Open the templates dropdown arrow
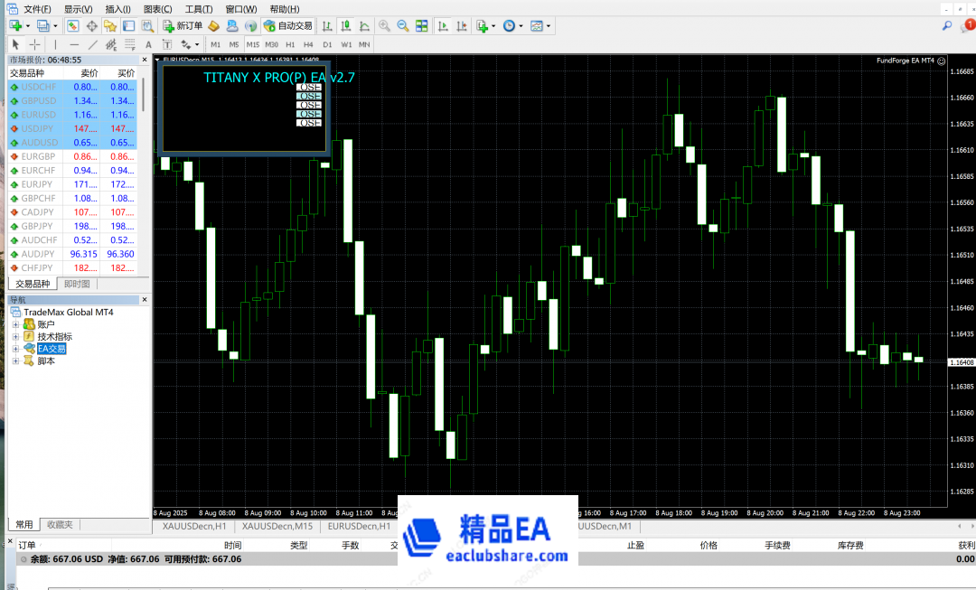Viewport: 976px width, 590px height. 549,26
